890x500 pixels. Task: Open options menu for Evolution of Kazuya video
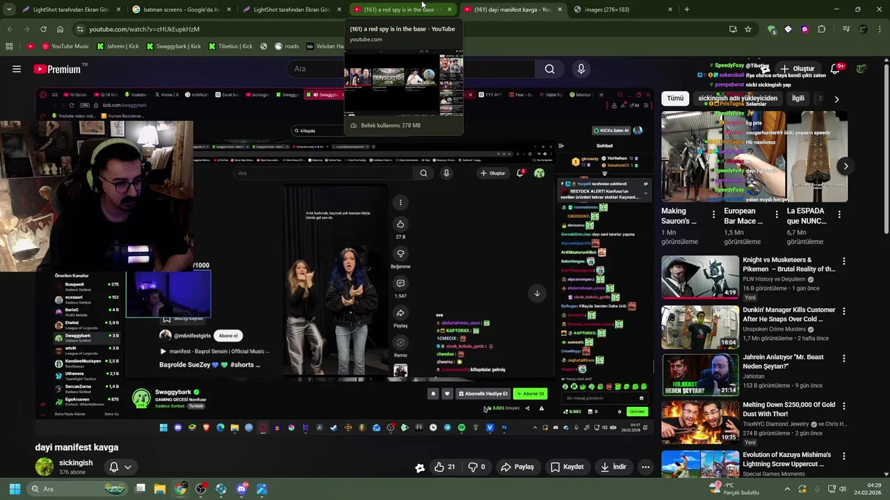click(844, 456)
